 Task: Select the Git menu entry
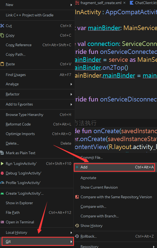38,241
